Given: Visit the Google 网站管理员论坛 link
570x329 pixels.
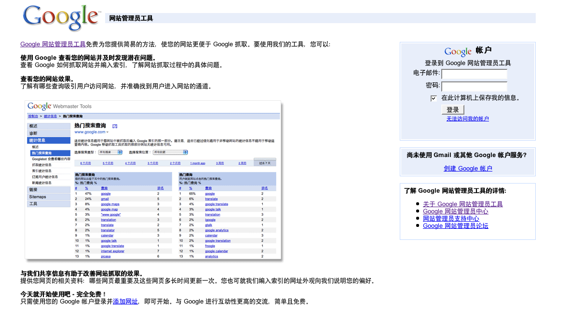Looking at the screenshot, I should pyautogui.click(x=455, y=226).
